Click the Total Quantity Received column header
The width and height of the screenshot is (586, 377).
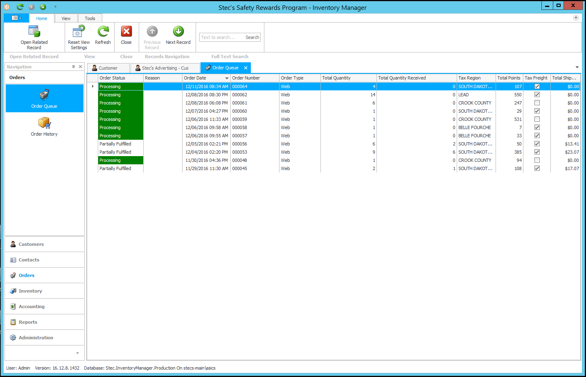(417, 78)
